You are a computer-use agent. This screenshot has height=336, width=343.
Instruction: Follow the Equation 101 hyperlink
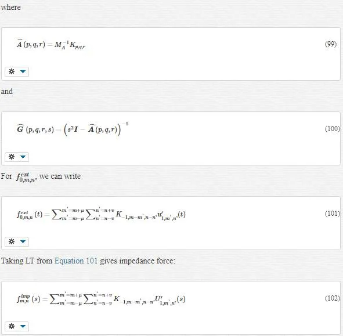click(x=76, y=261)
